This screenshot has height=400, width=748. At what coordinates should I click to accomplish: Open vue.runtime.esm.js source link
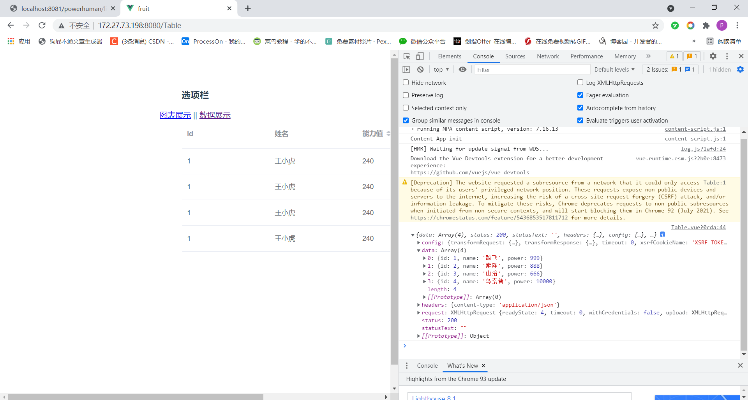point(681,158)
